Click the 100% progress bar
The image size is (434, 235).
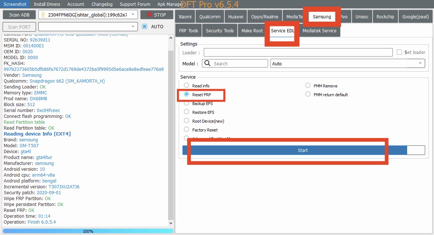click(x=88, y=231)
